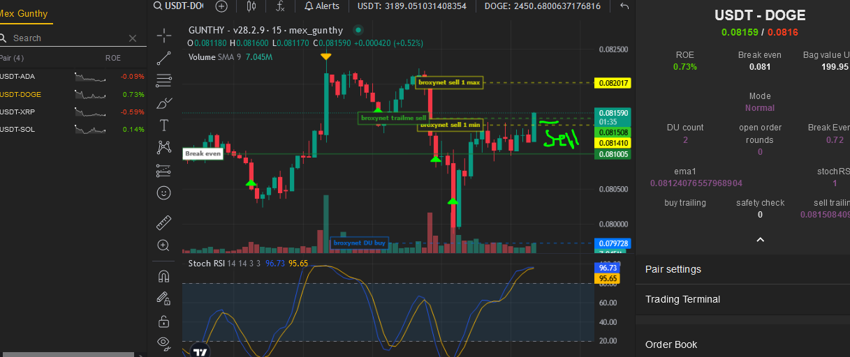Open the candlestick chart style selector

point(251,6)
